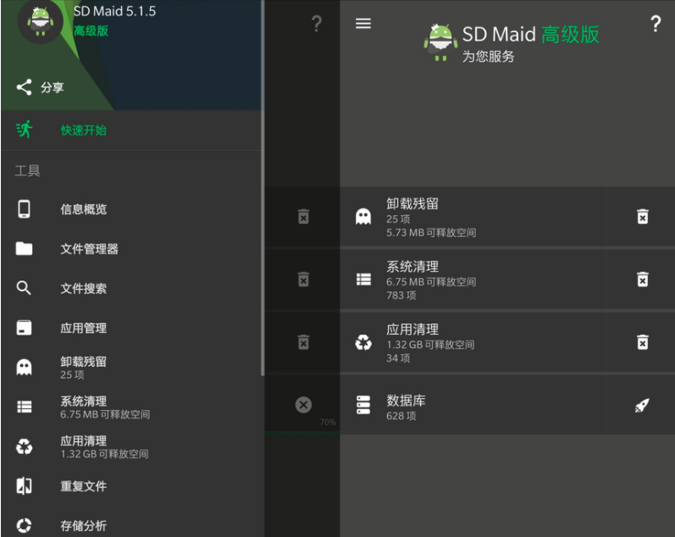Tap the 工具 section heading
675x537 pixels.
coord(27,170)
